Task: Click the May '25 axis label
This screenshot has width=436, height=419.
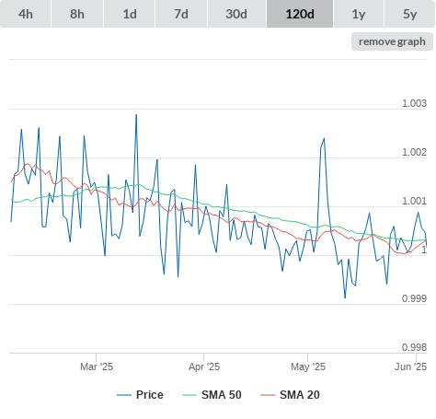Action: [x=308, y=367]
